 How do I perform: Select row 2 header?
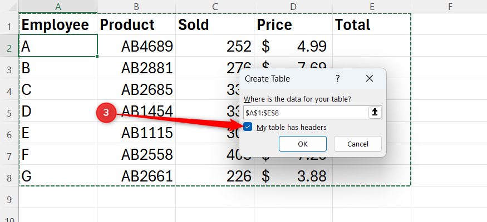(9, 46)
